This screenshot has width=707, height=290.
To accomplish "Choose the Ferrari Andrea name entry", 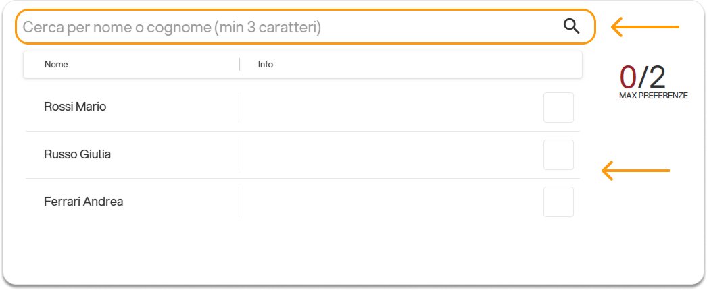I will click(x=83, y=202).
